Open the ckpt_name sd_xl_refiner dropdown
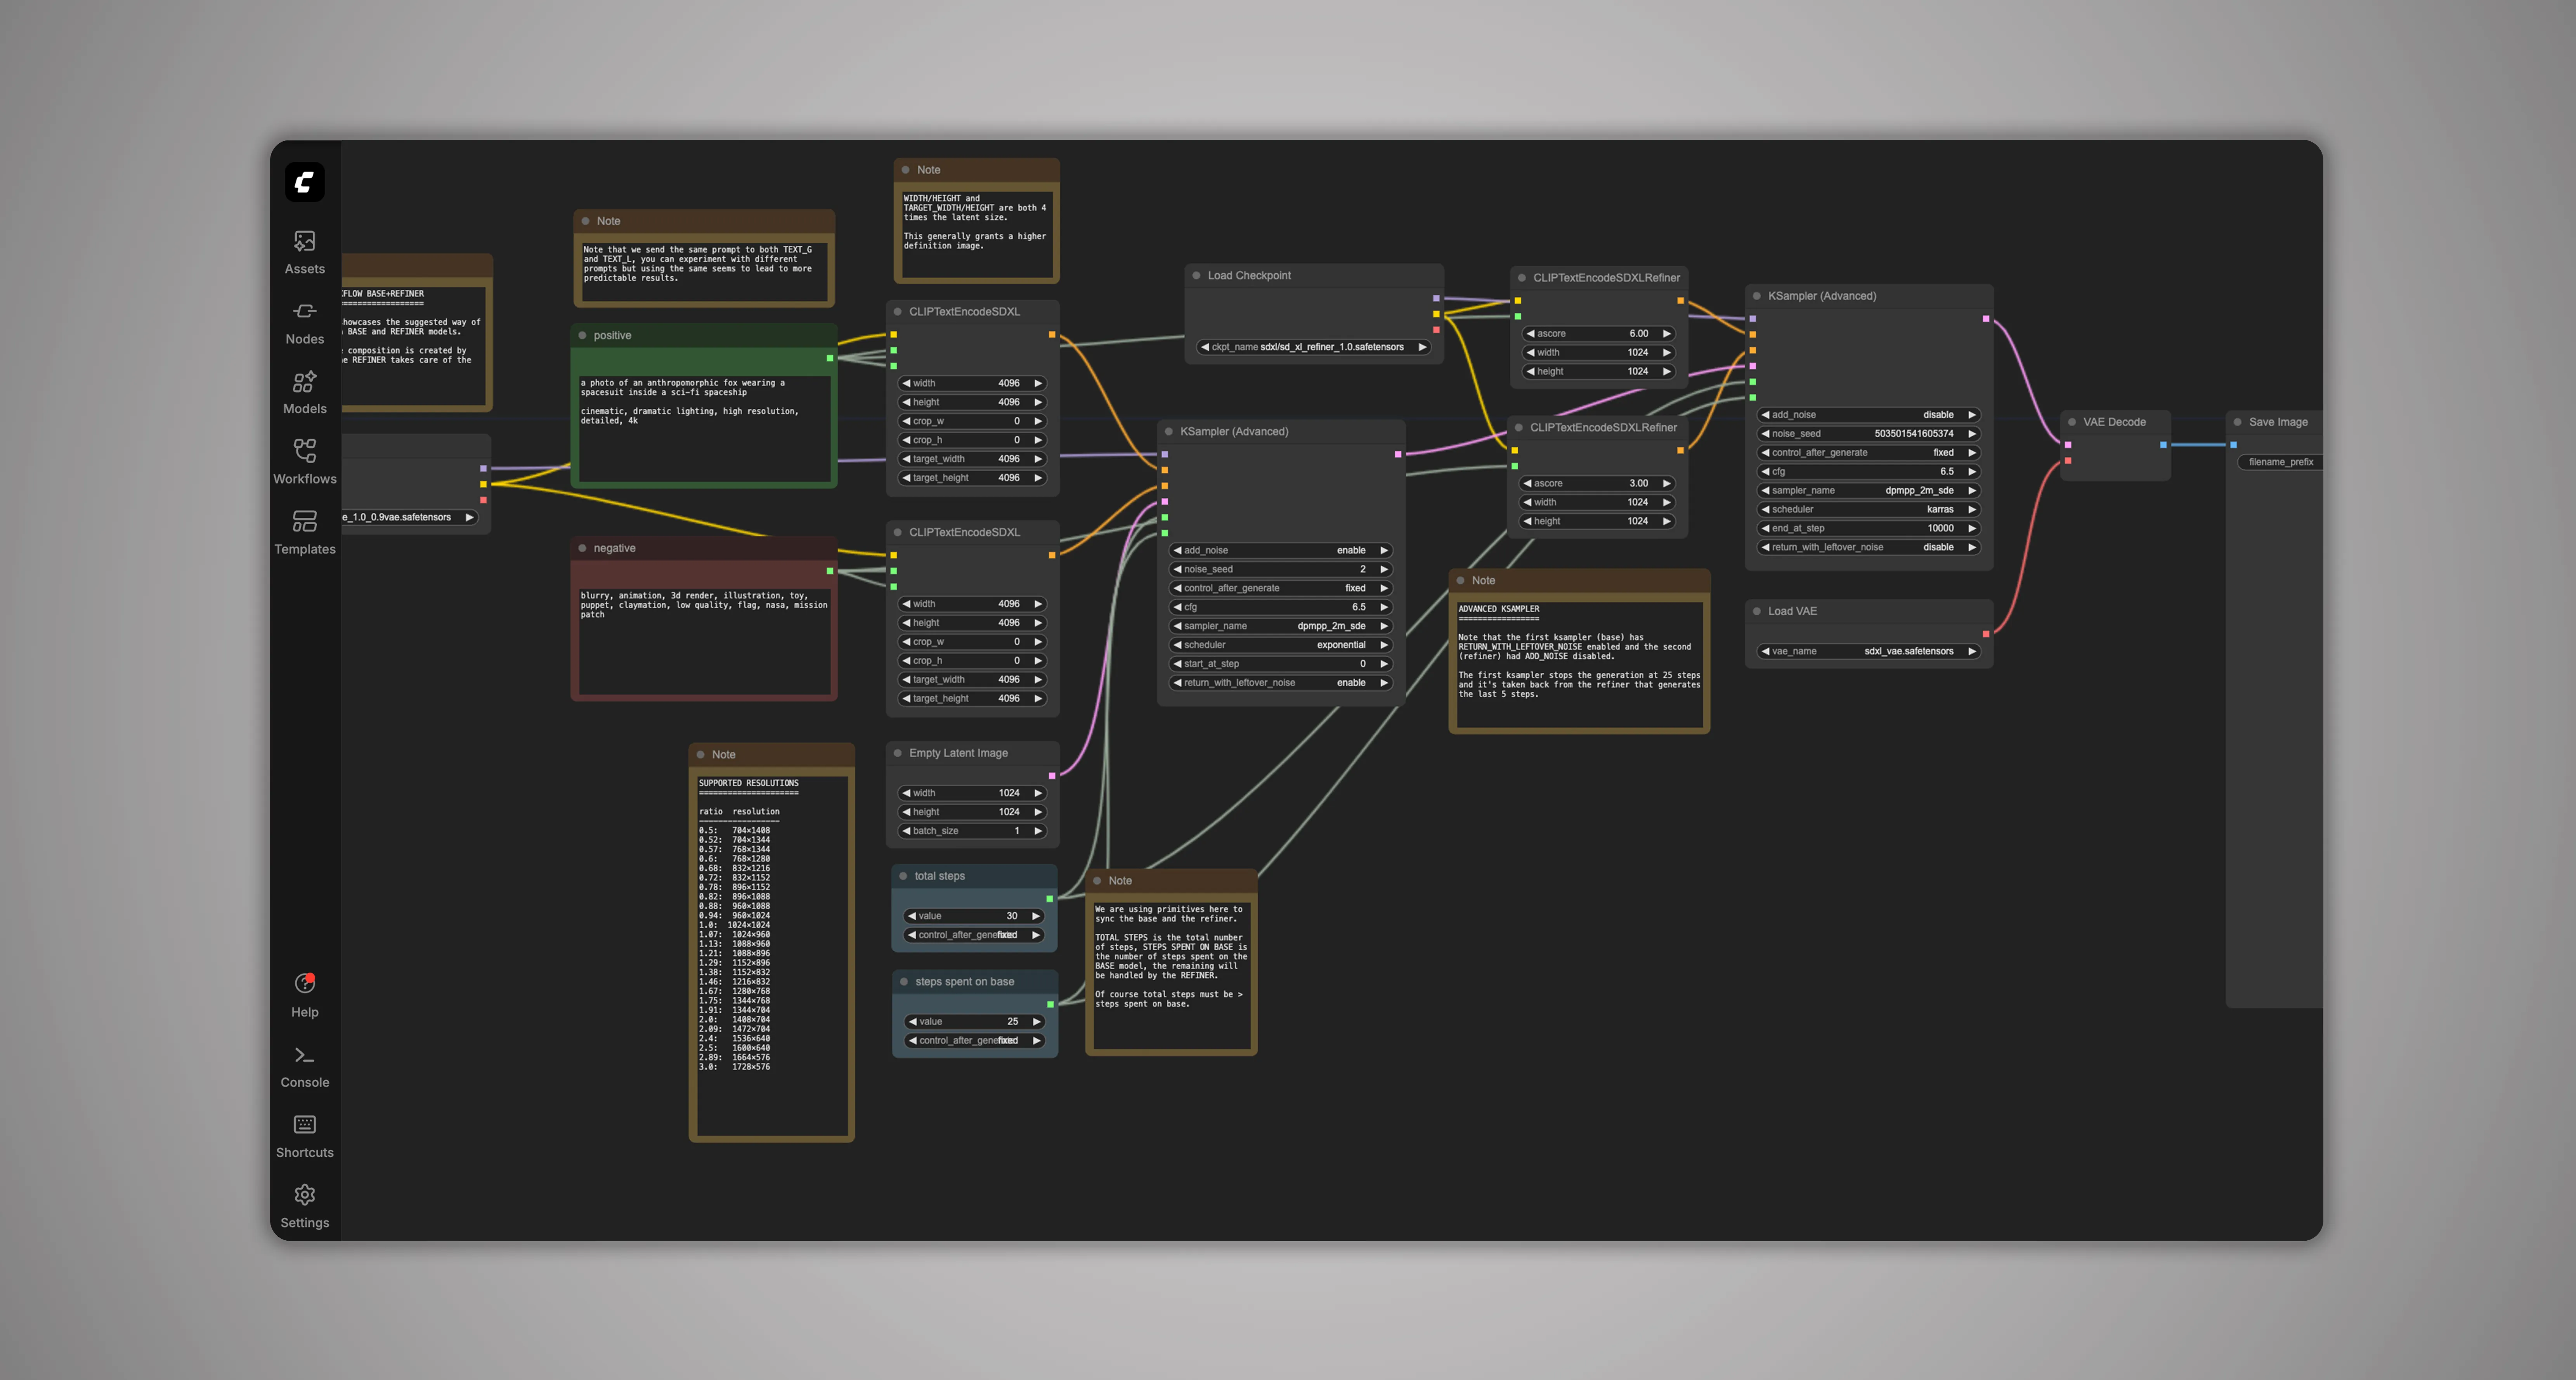 tap(1313, 347)
